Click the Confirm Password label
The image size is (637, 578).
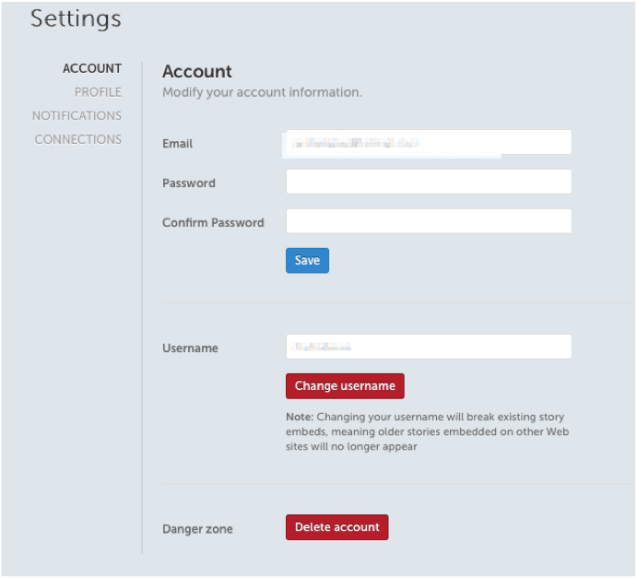tap(213, 223)
